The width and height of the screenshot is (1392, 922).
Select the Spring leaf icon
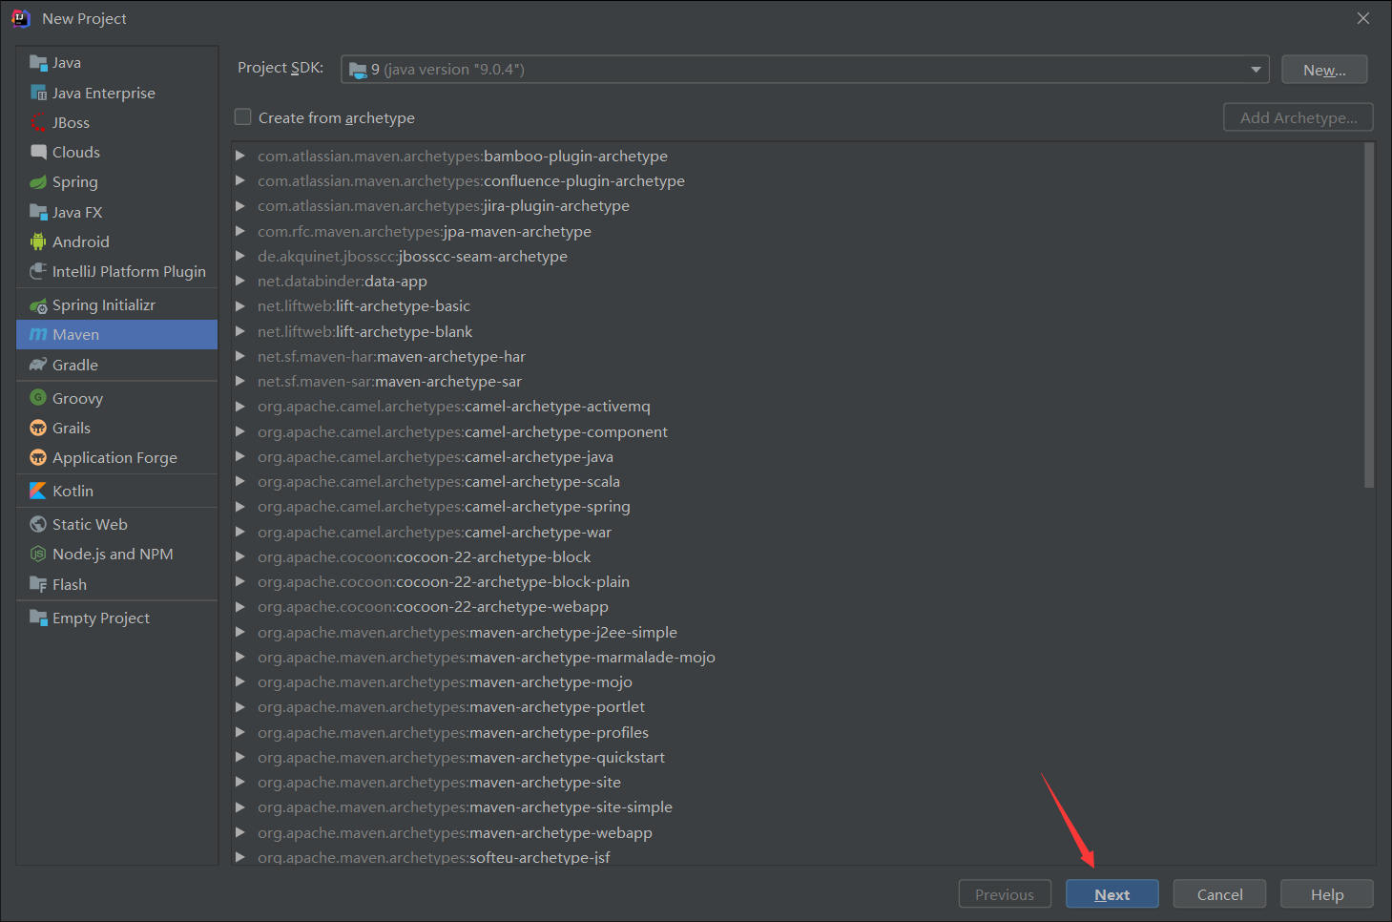pos(38,181)
